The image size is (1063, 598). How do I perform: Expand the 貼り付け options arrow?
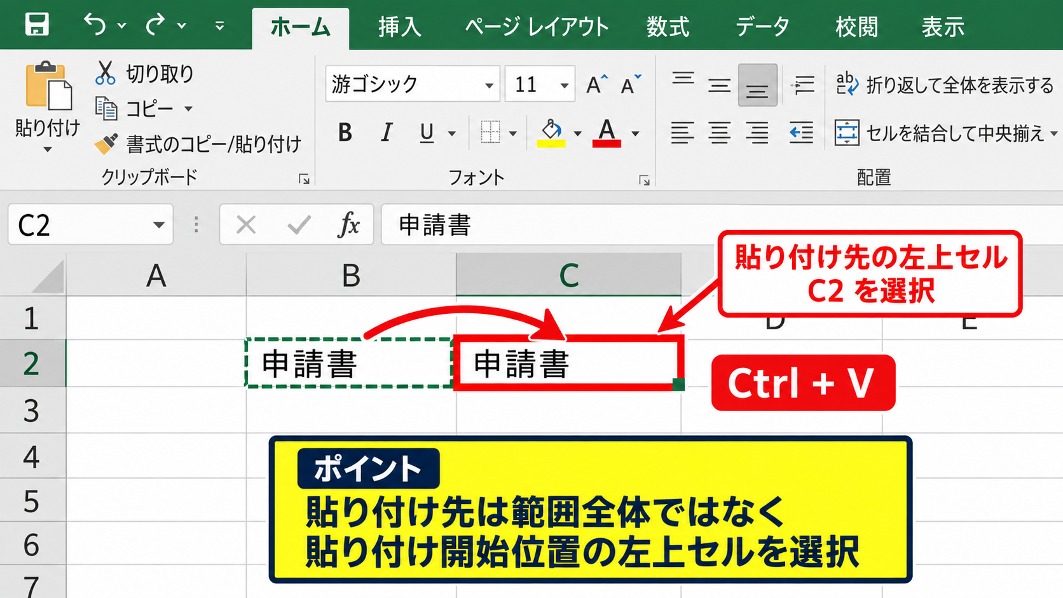48,150
